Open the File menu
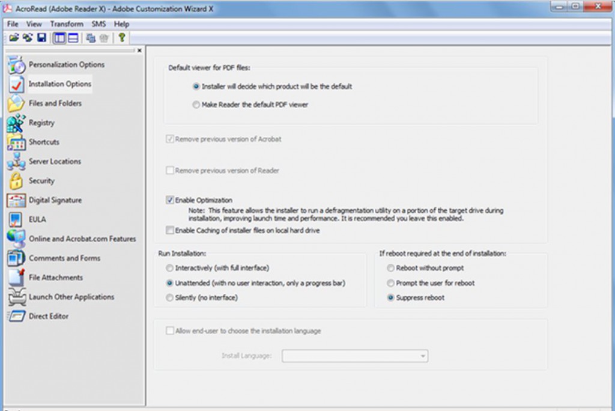 point(13,24)
